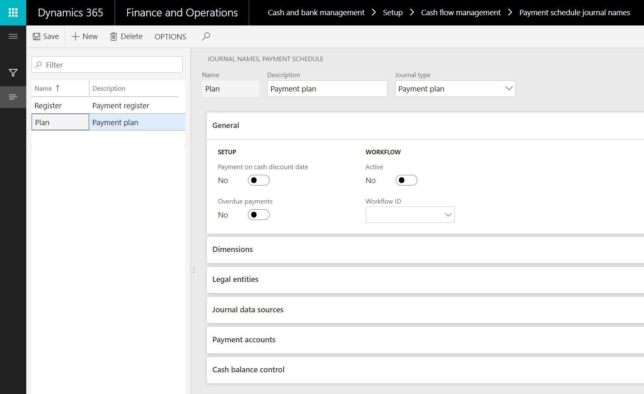This screenshot has height=394, width=644.
Task: Click the New plus icon
Action: click(x=76, y=37)
